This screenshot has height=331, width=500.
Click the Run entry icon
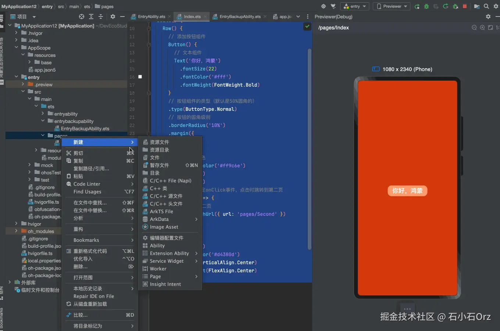[x=417, y=6]
